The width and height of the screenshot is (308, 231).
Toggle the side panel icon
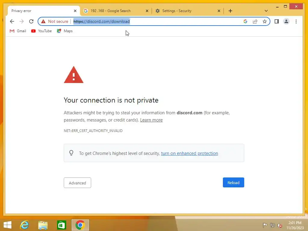277,21
